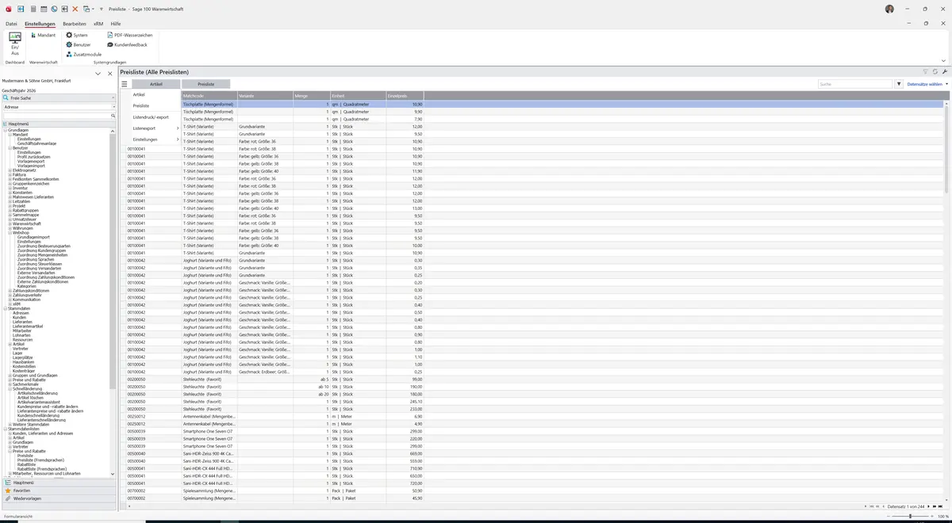The width and height of the screenshot is (952, 523).
Task: Close the navigation pane with the X
Action: 109,74
